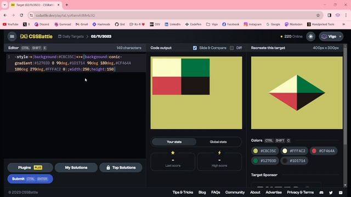The height and width of the screenshot is (197, 351).
Task: Click the target image preview
Action: (297, 92)
